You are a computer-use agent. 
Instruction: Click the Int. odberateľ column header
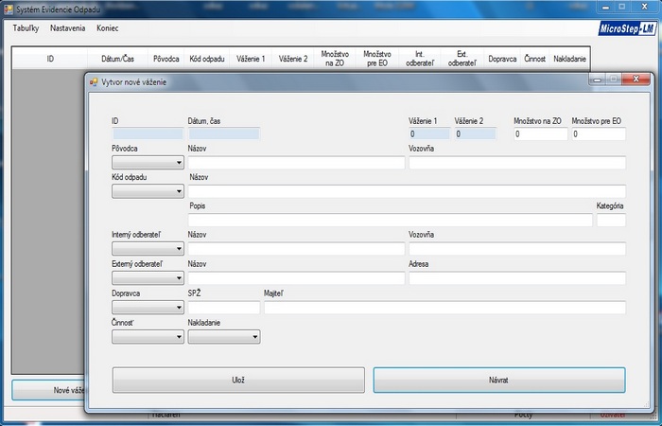[x=419, y=59]
